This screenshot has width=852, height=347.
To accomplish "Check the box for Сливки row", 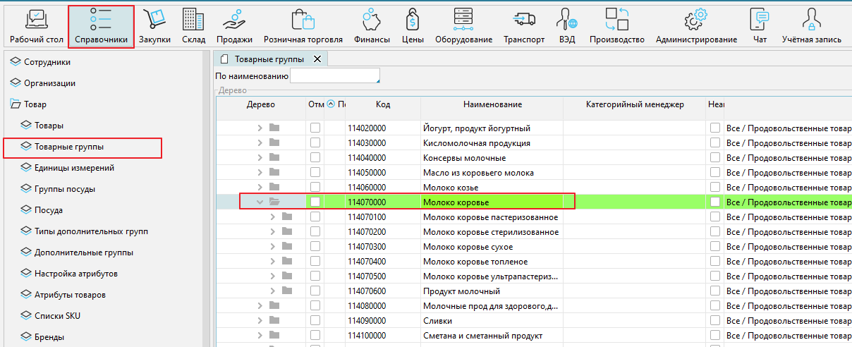I will pos(315,320).
